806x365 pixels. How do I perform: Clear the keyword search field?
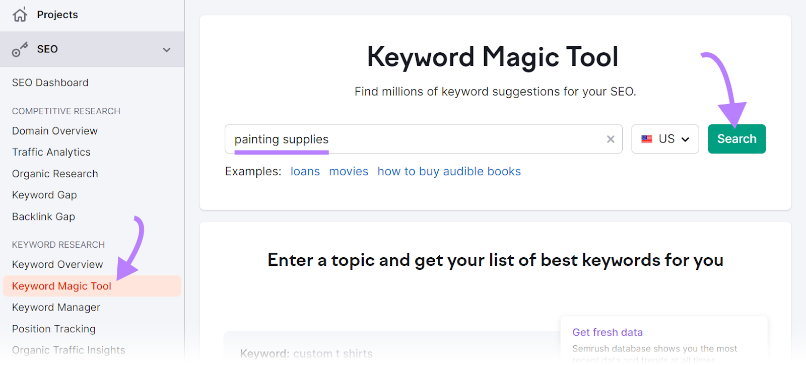pos(611,139)
